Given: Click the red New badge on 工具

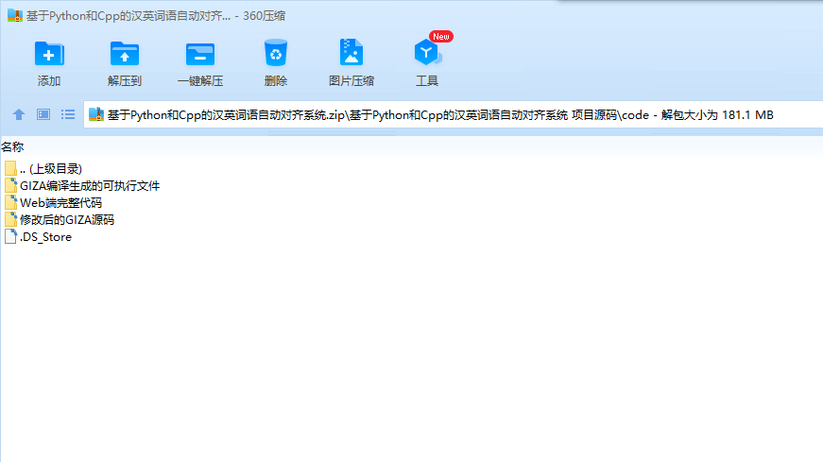Looking at the screenshot, I should [441, 37].
